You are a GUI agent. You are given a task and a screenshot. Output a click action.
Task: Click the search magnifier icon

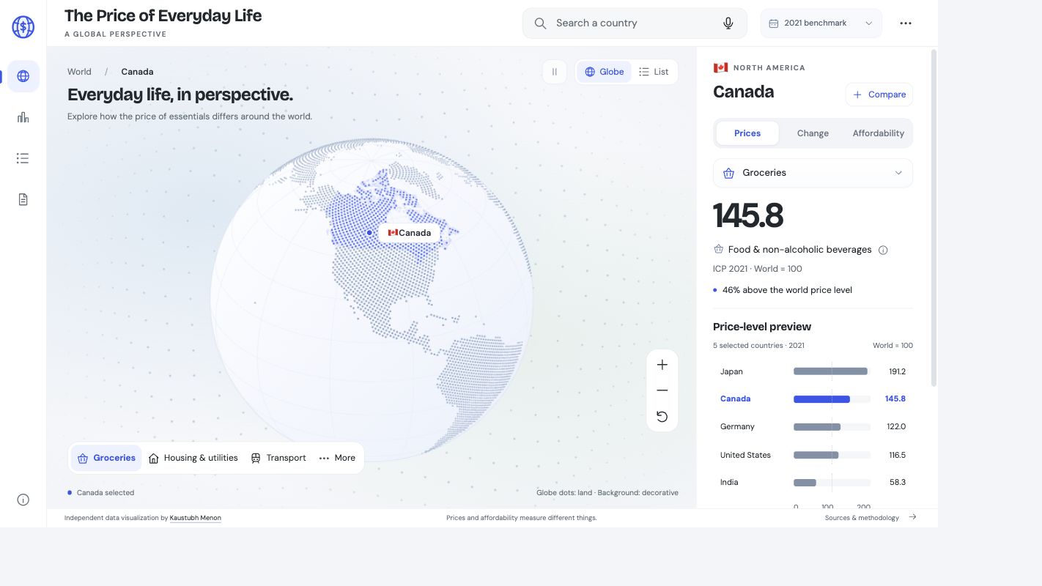pyautogui.click(x=540, y=23)
